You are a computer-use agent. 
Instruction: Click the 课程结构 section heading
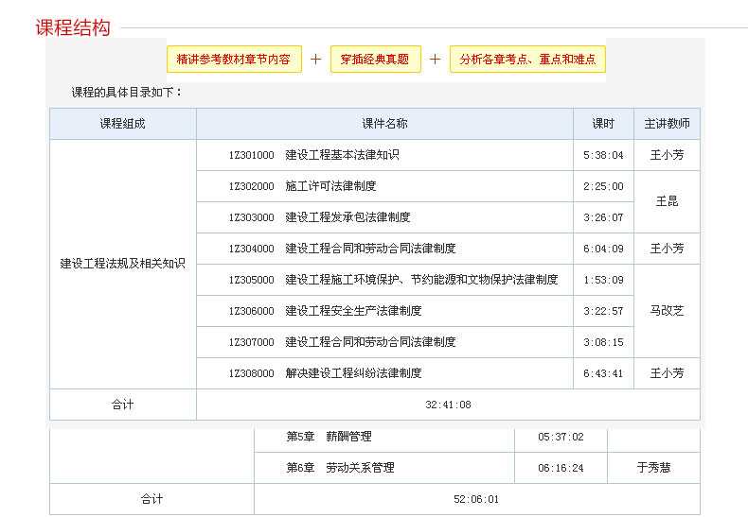(x=73, y=27)
